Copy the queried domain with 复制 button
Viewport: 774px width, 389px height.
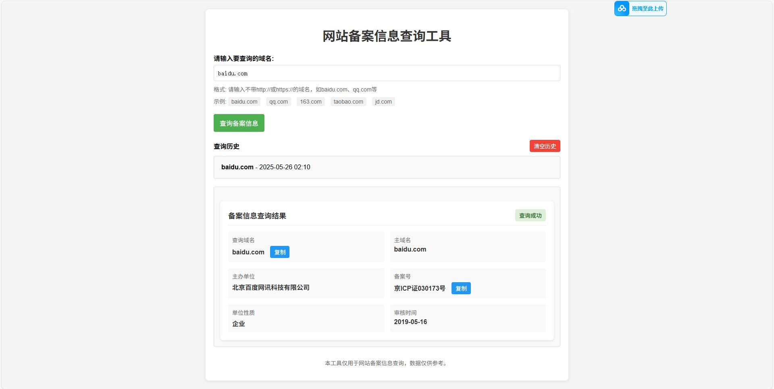pyautogui.click(x=280, y=252)
